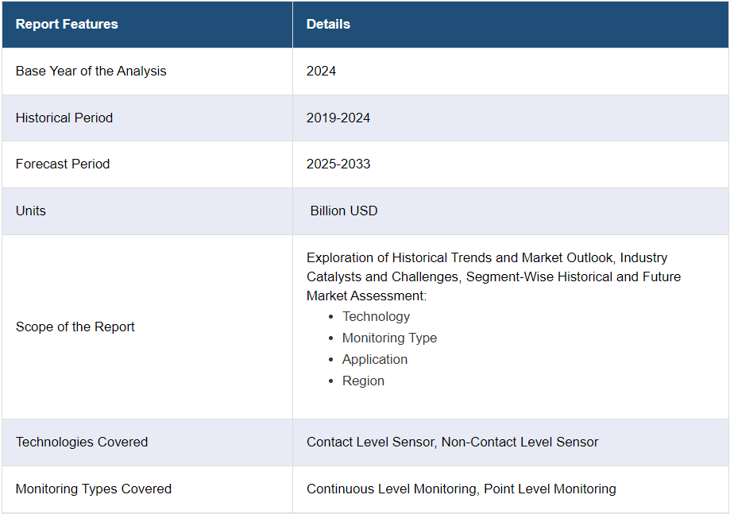Viewport: 730px width, 514px height.
Task: Click the Region bullet item
Action: click(x=363, y=381)
